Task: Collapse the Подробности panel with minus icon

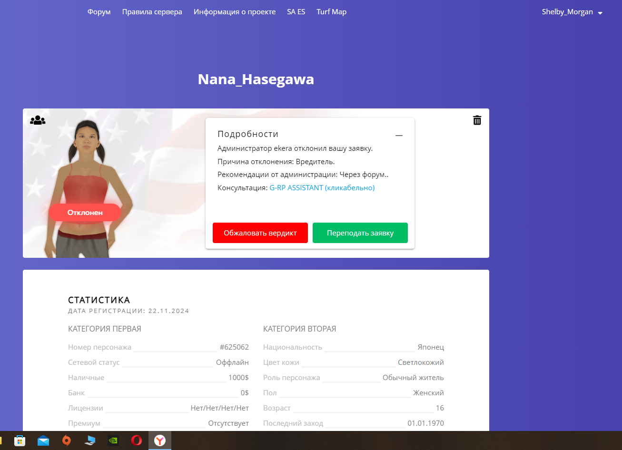Action: click(x=399, y=136)
